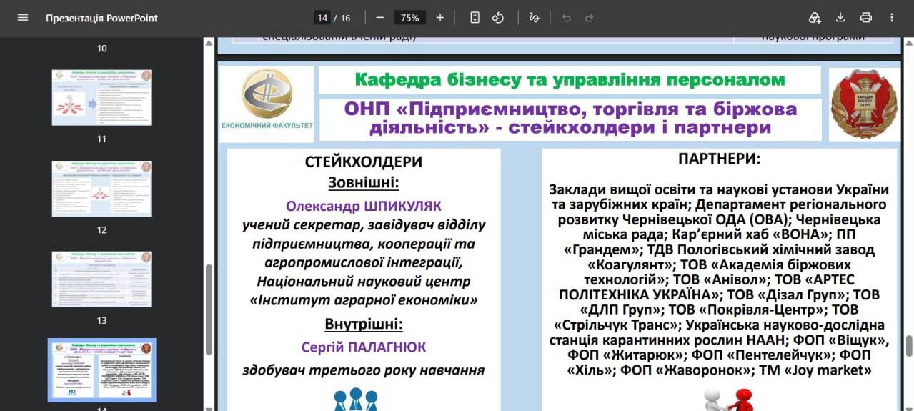Screen dimensions: 914x411
Task: Click the thumbnail sidebar scrollbar
Action: pyautogui.click(x=209, y=309)
